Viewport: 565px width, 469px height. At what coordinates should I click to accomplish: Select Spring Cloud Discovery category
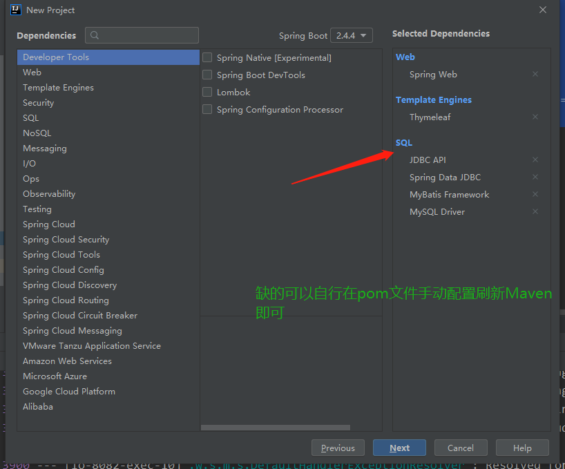point(108,285)
